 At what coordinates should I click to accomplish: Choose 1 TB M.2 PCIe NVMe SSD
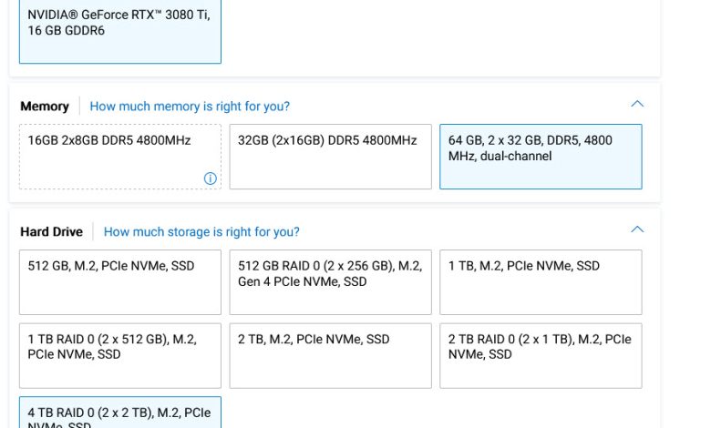[x=541, y=282]
